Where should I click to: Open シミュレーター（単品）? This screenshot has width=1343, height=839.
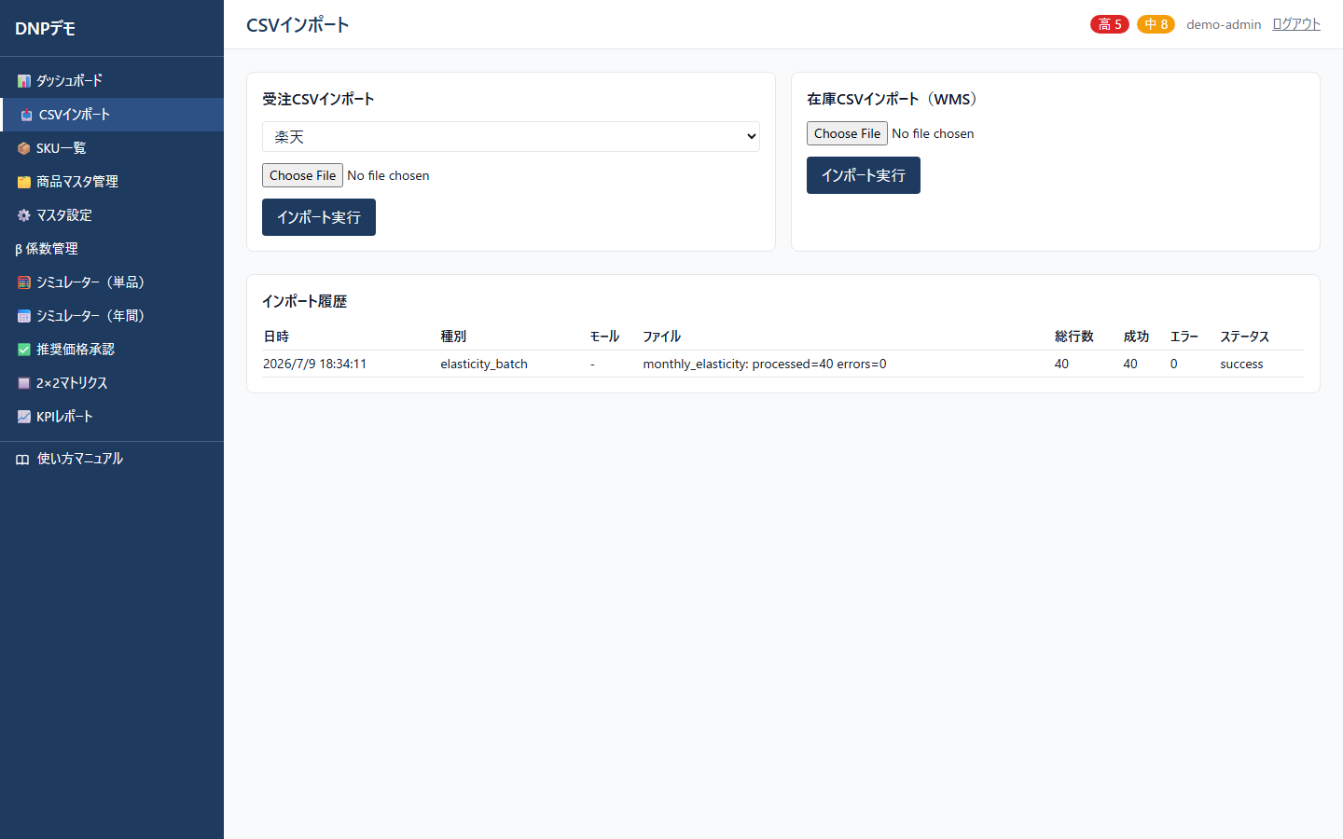click(x=112, y=282)
